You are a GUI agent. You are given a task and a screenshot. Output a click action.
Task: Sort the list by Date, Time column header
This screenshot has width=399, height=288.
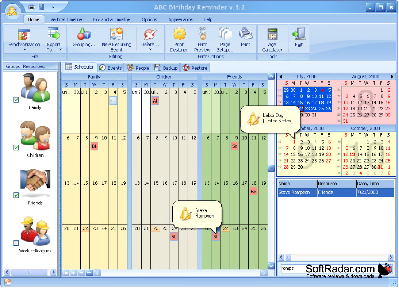[375, 184]
